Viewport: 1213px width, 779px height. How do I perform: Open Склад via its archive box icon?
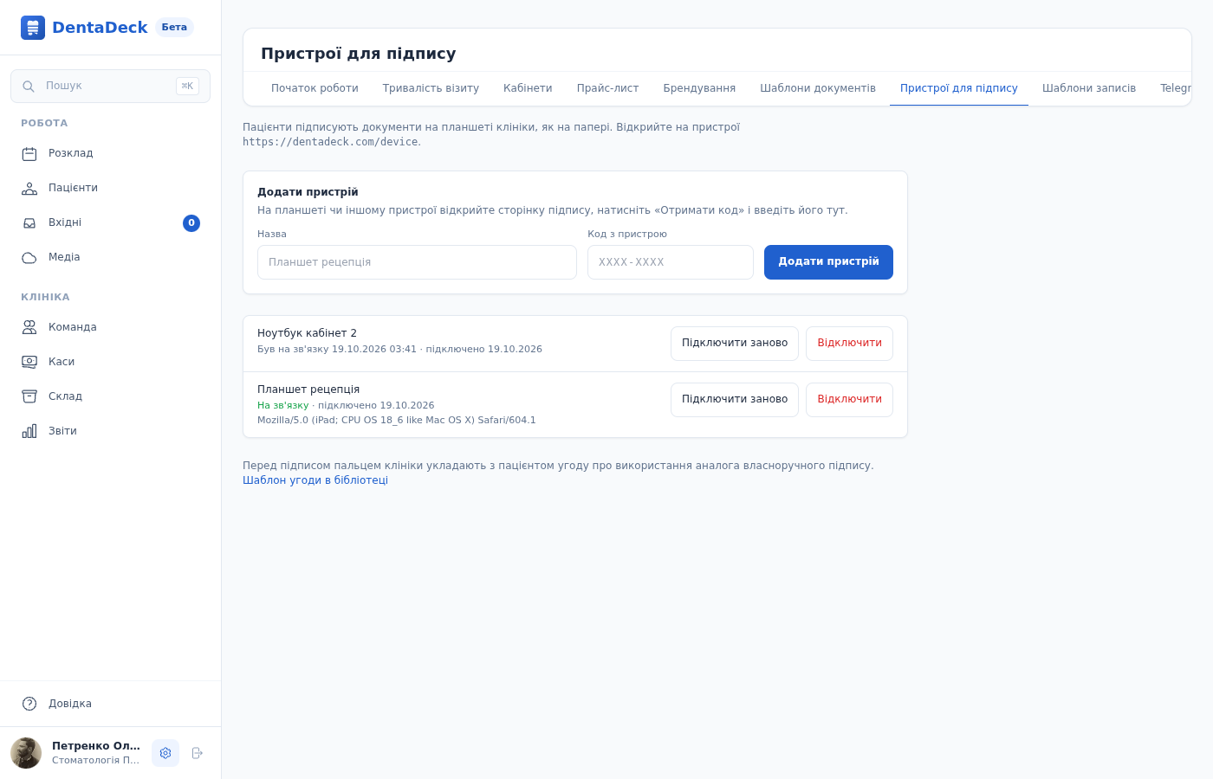[29, 396]
